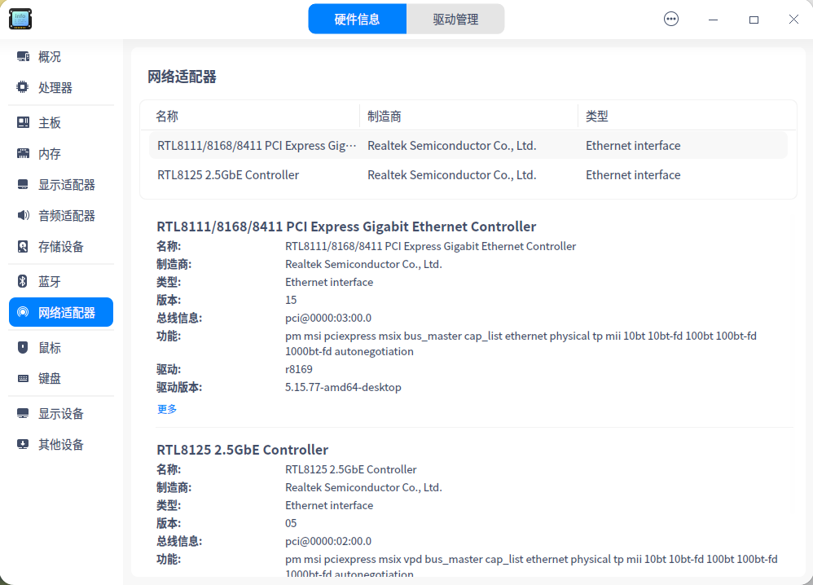
Task: Select 处理器 in the sidebar
Action: (x=61, y=87)
